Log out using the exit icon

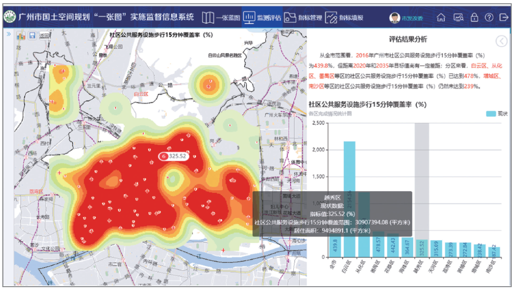(504, 17)
